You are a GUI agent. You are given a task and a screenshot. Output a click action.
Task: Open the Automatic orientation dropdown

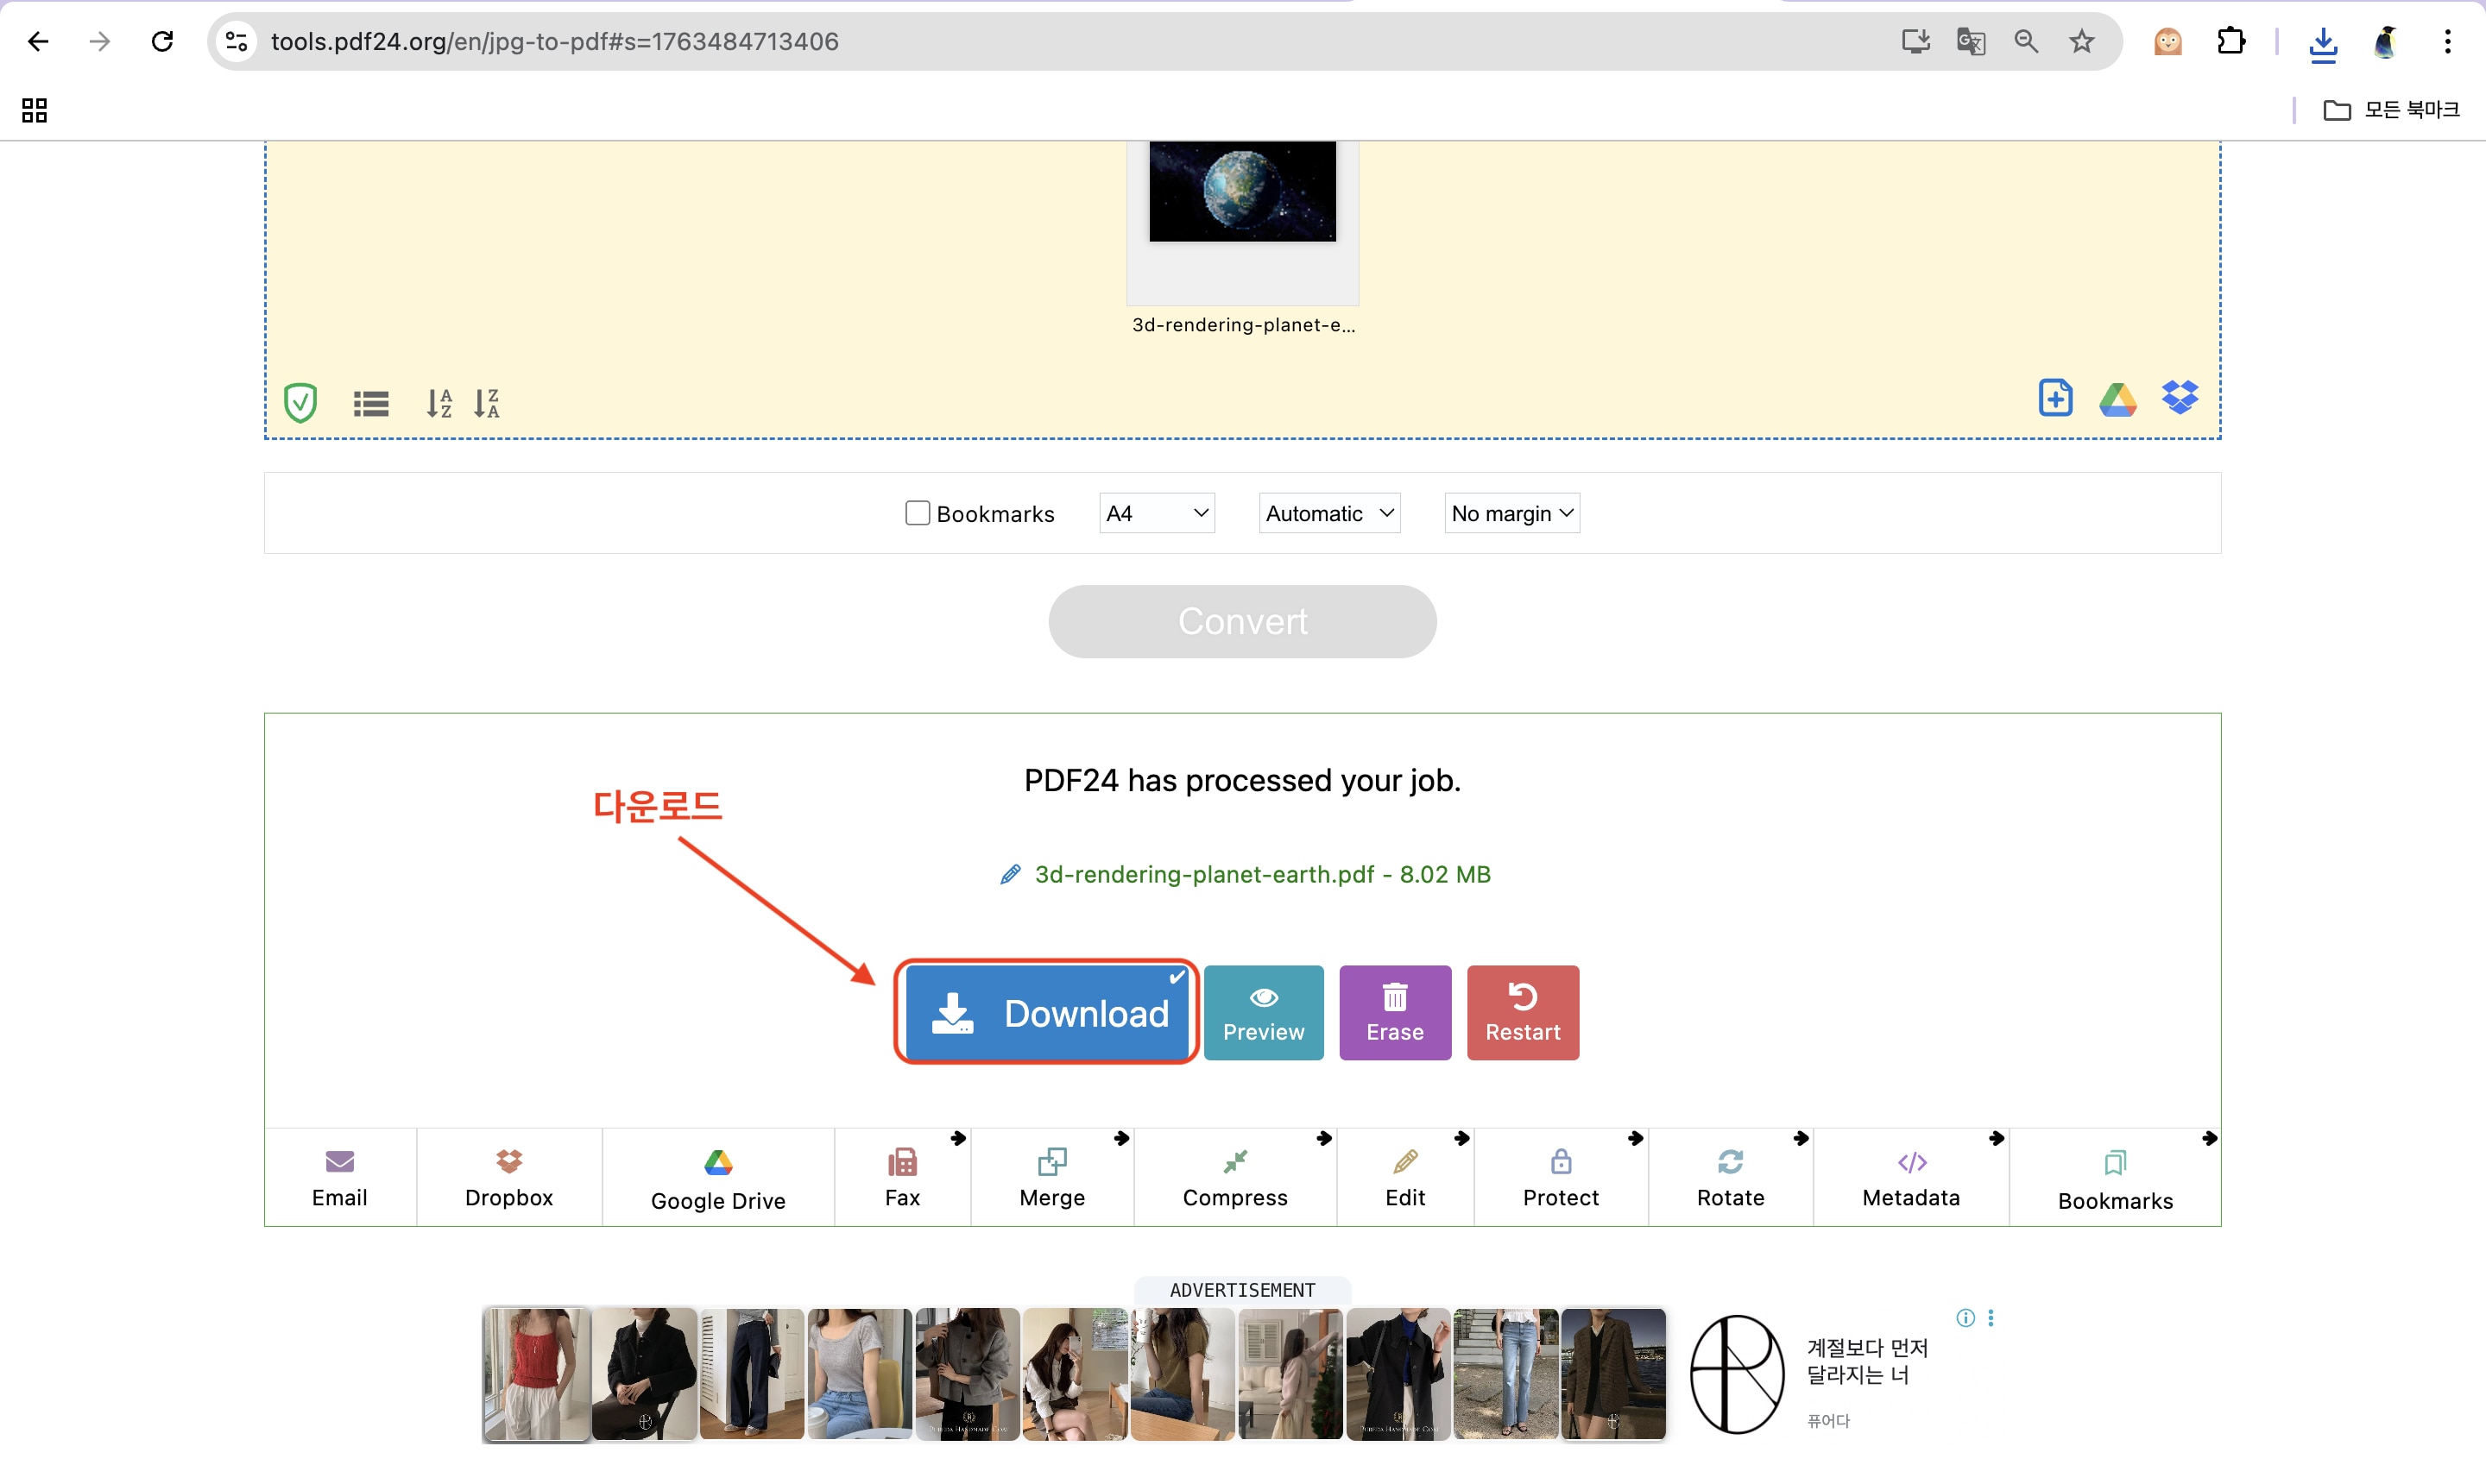(x=1328, y=513)
